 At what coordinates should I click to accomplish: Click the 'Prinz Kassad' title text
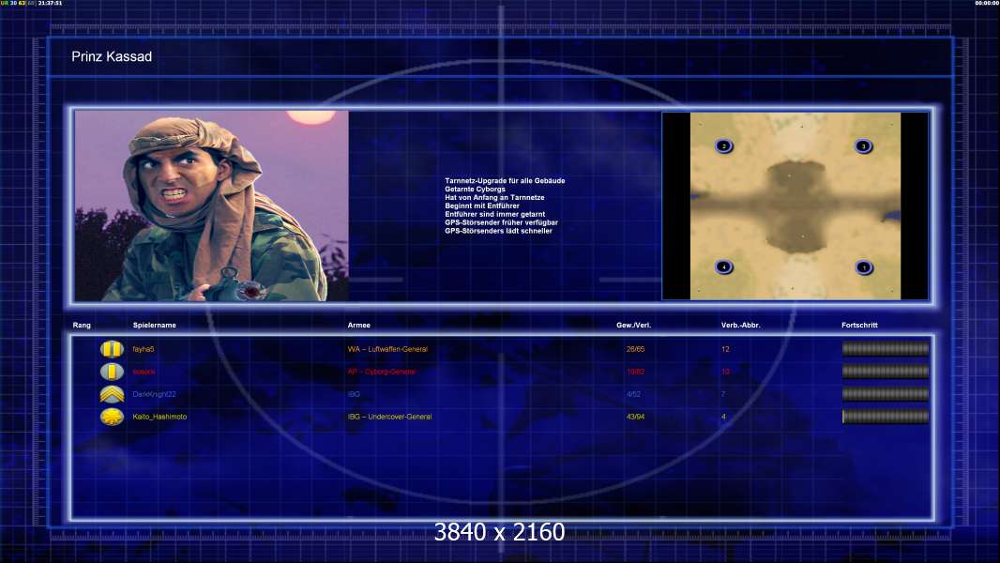[x=112, y=56]
